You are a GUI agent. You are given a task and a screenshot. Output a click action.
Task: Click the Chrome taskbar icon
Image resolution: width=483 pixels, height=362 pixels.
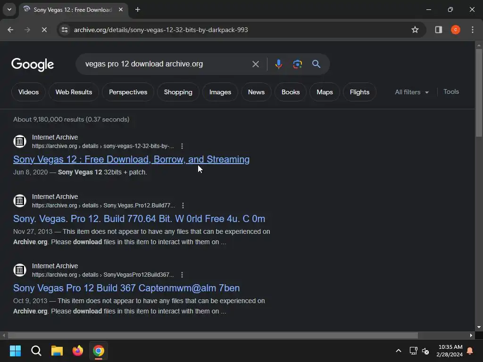coord(99,351)
